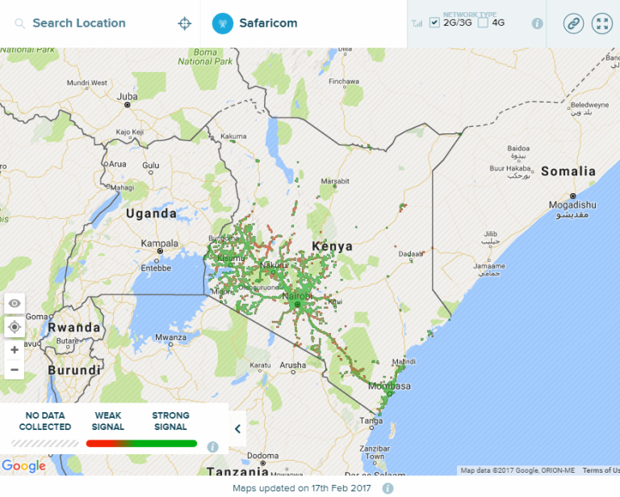Collapse the signal legend panel
Viewport: 620px width, 497px height.
(x=237, y=429)
